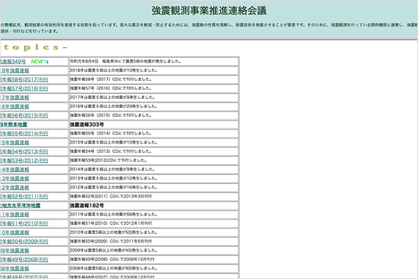Image resolution: width=418 pixels, height=279 pixels.
Task: Open the 年報58号(2017)刊行 link
Action: [x=24, y=80]
